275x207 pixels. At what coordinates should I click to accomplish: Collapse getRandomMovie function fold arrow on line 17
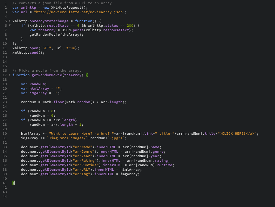(x=10, y=75)
